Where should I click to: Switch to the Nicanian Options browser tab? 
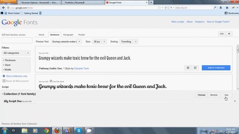point(39,3)
